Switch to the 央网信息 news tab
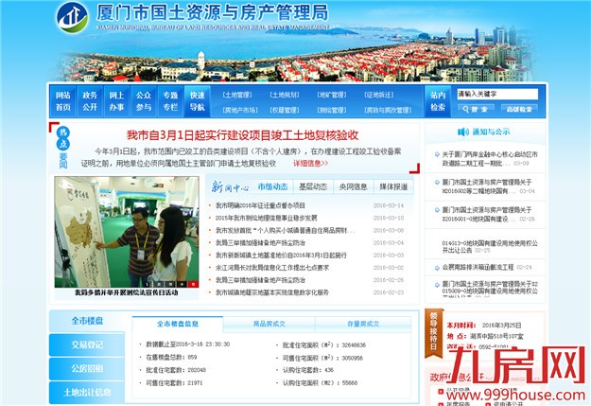Image resolution: width=591 pixels, height=406 pixels. tap(353, 186)
